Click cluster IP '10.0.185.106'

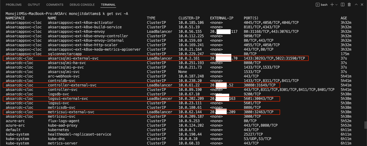click(191, 23)
